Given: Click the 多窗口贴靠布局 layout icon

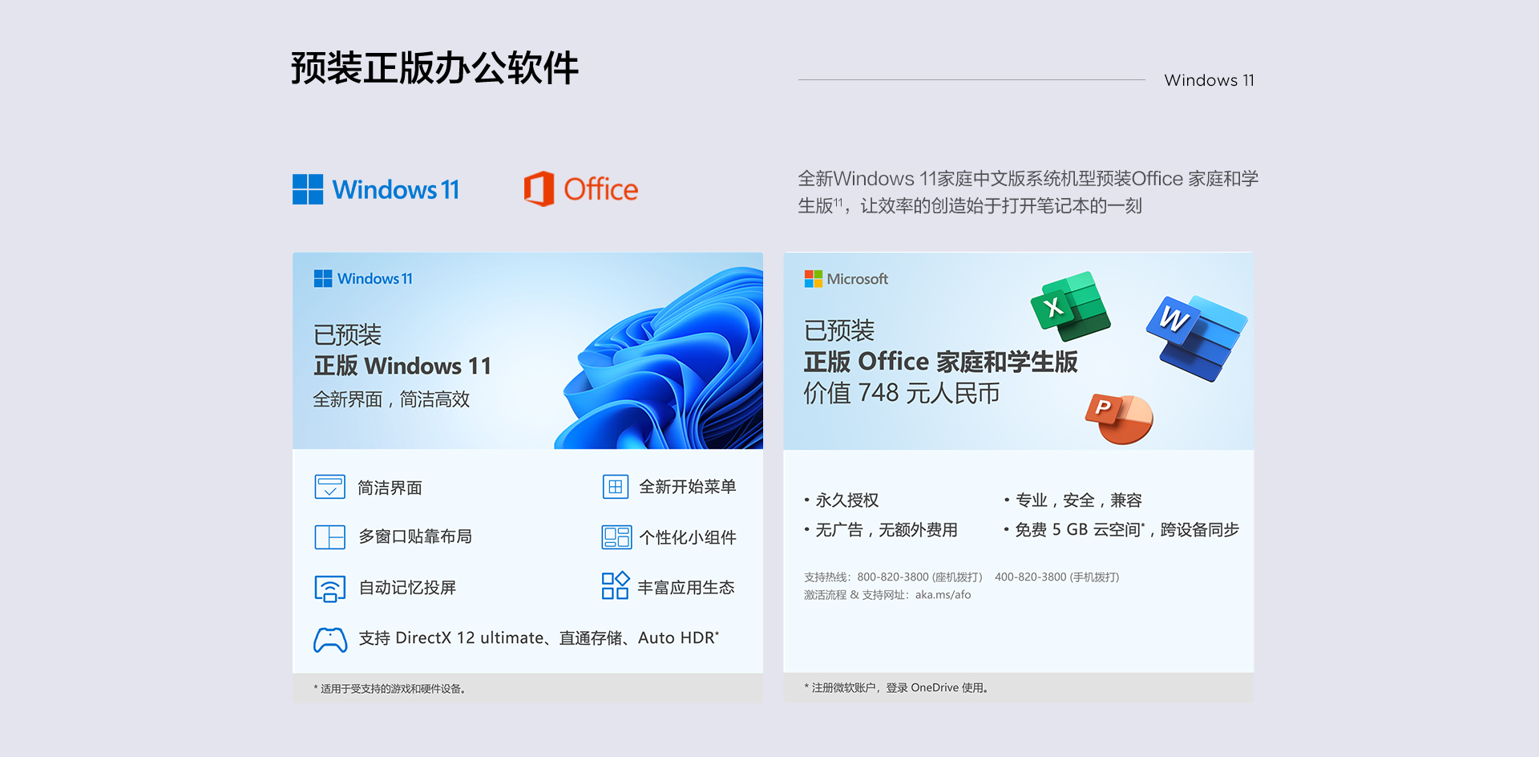Looking at the screenshot, I should coord(330,536).
